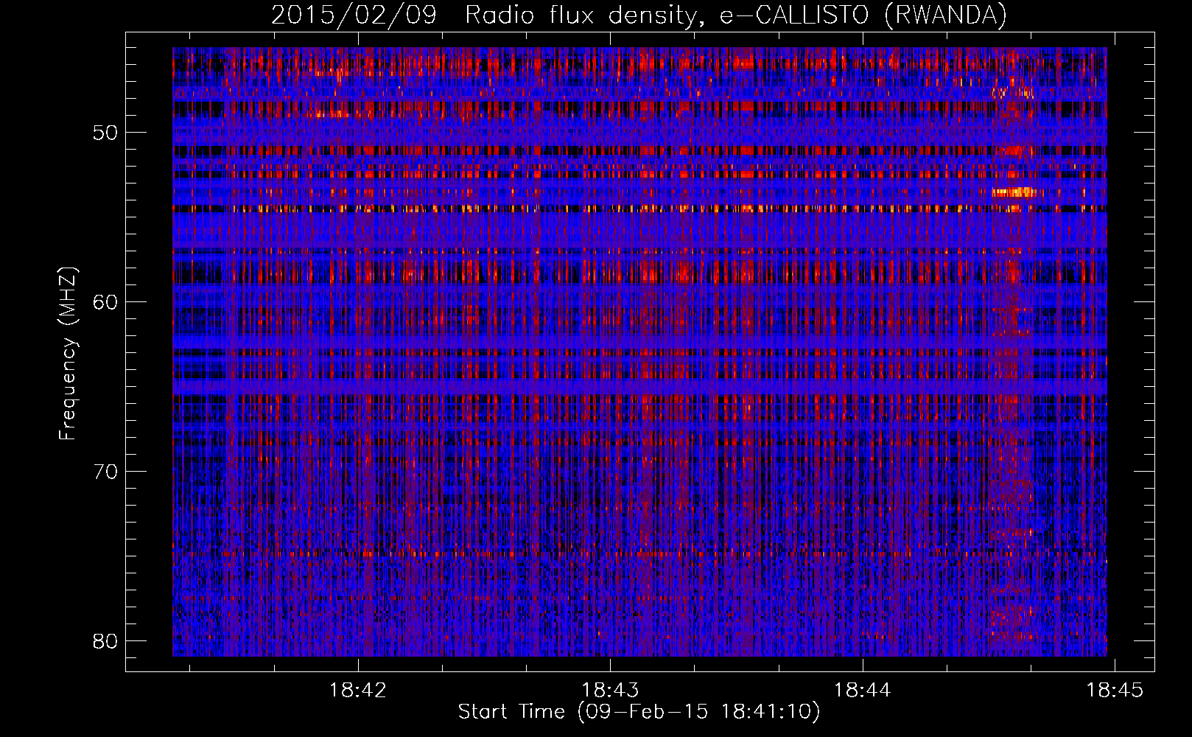Screen dimensions: 1192x737
Task: Select the 70 MHz frequency tick label
Action: point(105,472)
